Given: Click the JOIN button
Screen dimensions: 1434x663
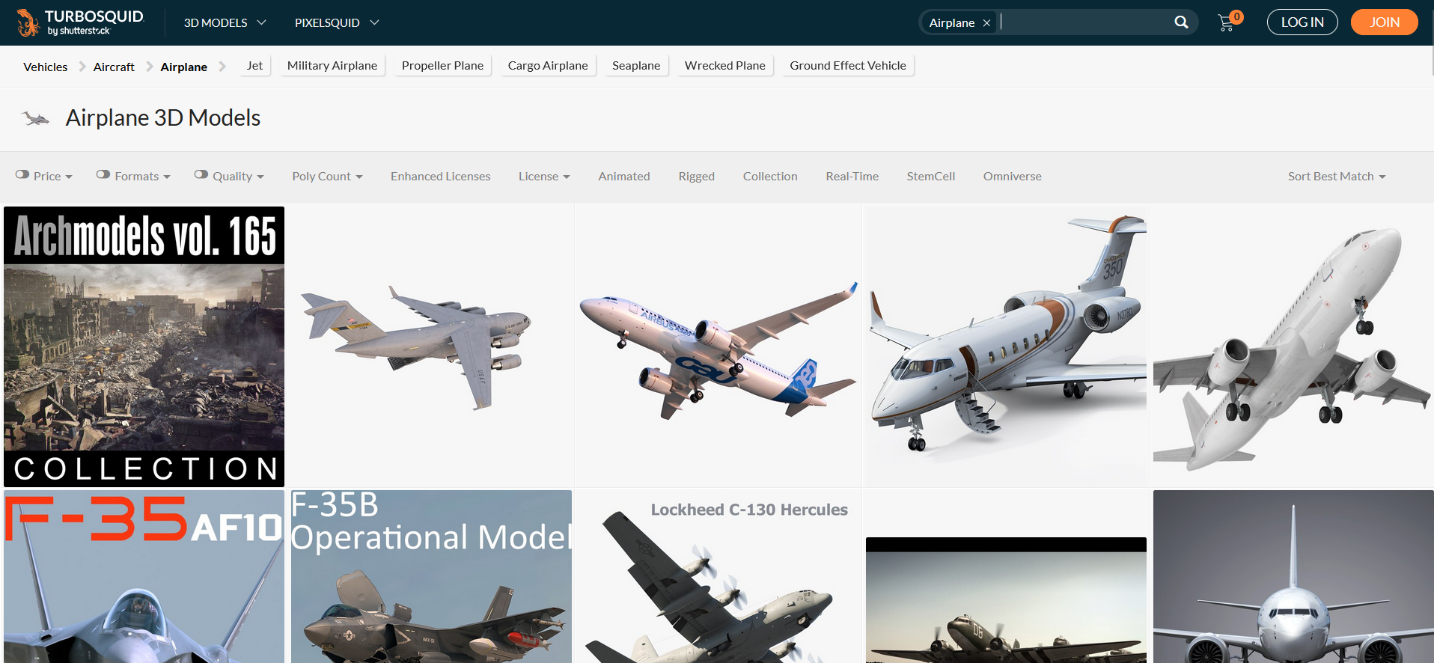Looking at the screenshot, I should [x=1385, y=22].
